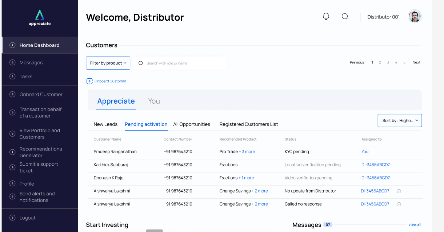Select the New Leads tab

click(105, 124)
